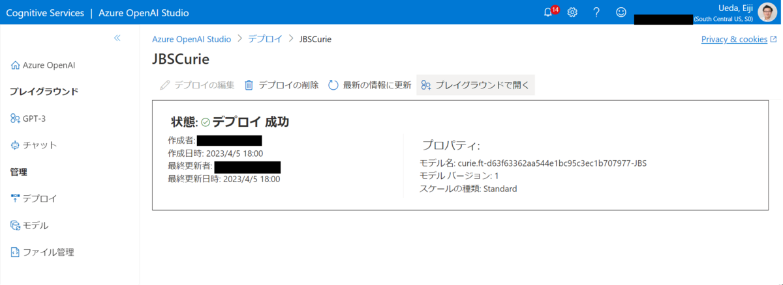Click the JBSCurie page heading

point(181,59)
